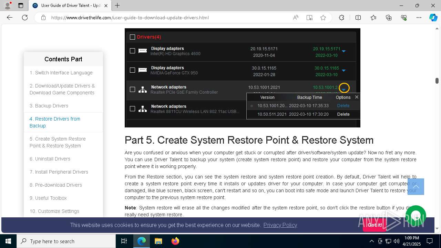Open Extensions puzzle icon
This screenshot has width=441, height=248.
click(x=341, y=18)
